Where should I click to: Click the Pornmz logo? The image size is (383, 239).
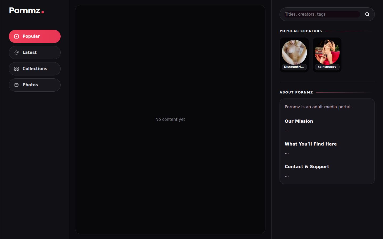pos(26,11)
